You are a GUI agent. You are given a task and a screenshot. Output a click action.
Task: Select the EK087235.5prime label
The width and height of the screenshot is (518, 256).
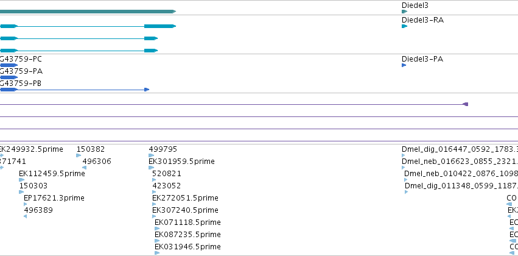coord(187,235)
